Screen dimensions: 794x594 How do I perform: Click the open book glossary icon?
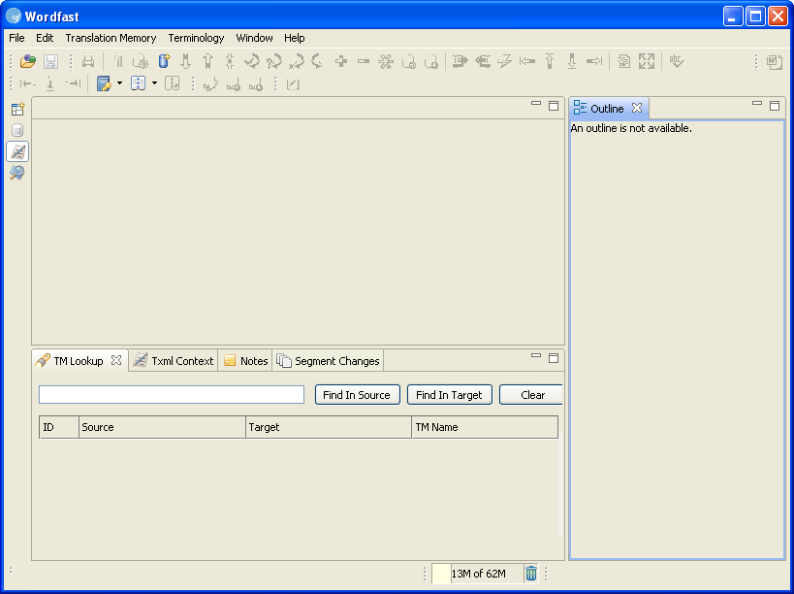point(138,83)
